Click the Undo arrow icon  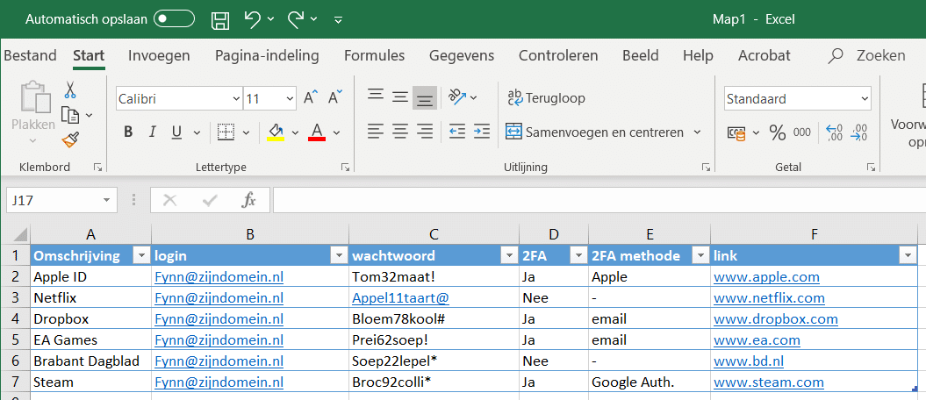[x=252, y=19]
